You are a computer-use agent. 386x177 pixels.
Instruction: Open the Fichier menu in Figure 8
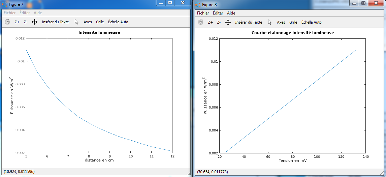(x=203, y=13)
